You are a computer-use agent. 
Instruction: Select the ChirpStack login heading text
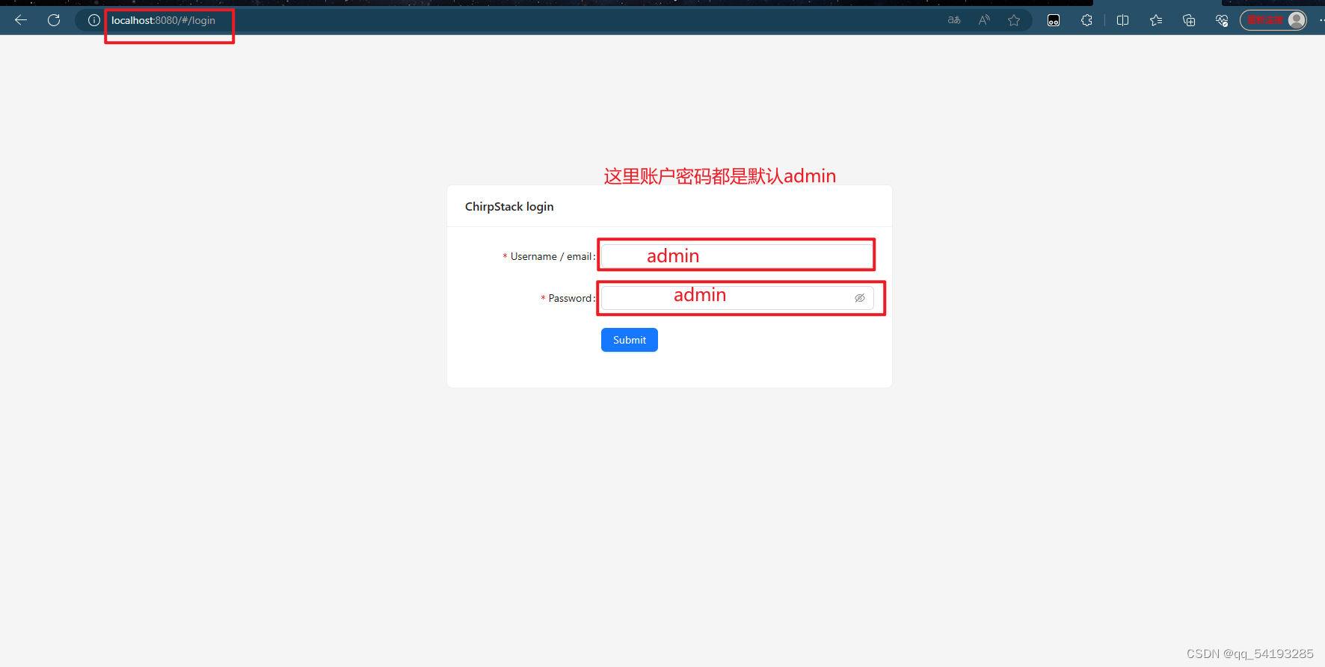509,207
